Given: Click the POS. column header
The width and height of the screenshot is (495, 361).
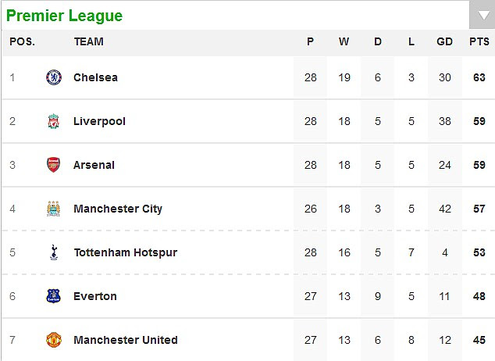Looking at the screenshot, I should [x=22, y=41].
